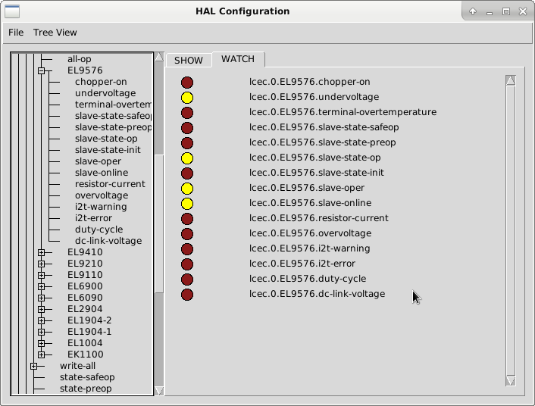Select state-safeop in the tree
Screen dimensions: 535x406
tap(87, 377)
